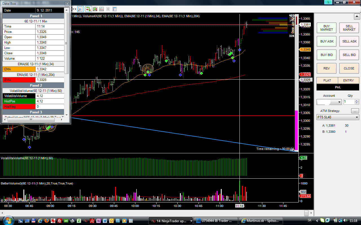Image resolution: width=361 pixels, height=225 pixels.
Task: Click the system clock showing 11:18
Action: (x=353, y=220)
